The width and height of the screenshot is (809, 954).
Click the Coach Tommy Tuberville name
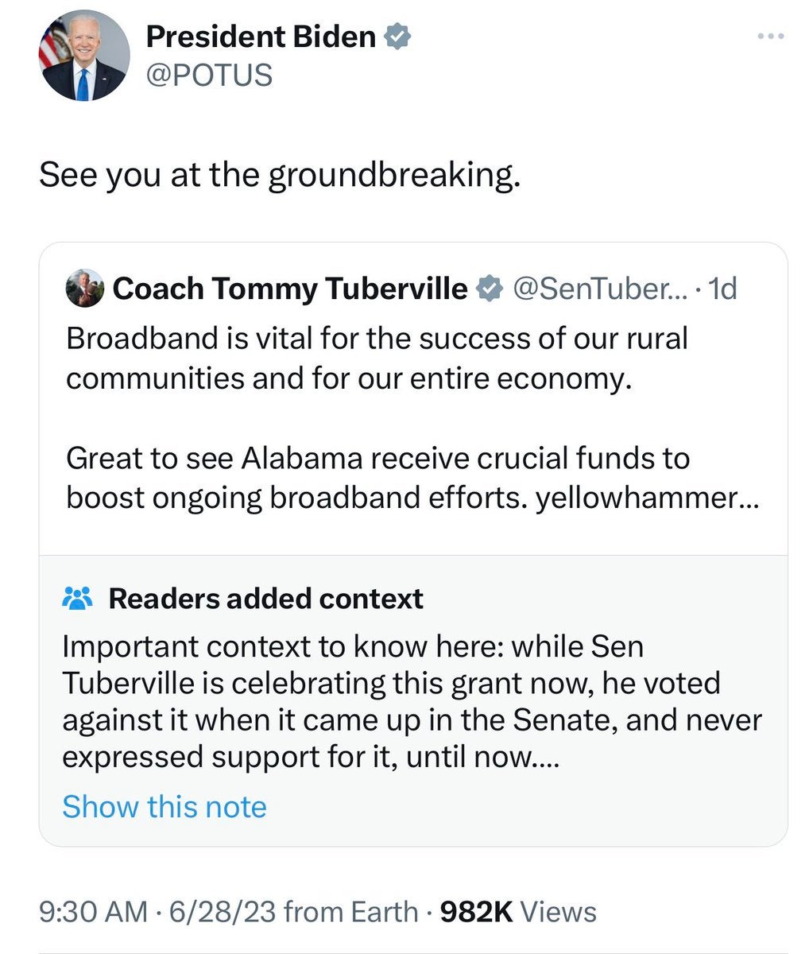pyautogui.click(x=291, y=289)
